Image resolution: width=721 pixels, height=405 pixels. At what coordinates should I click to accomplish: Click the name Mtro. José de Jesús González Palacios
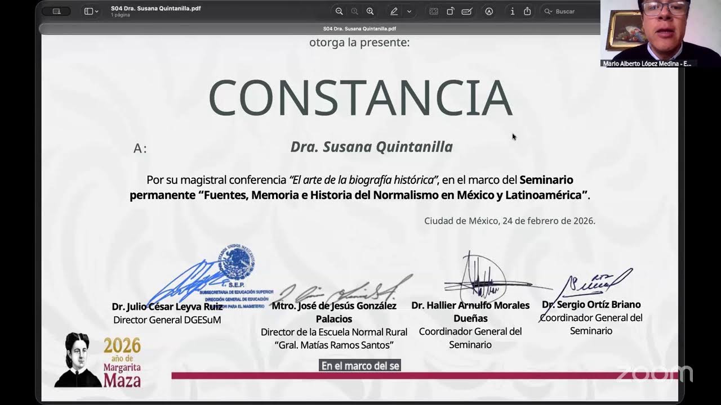pos(334,312)
